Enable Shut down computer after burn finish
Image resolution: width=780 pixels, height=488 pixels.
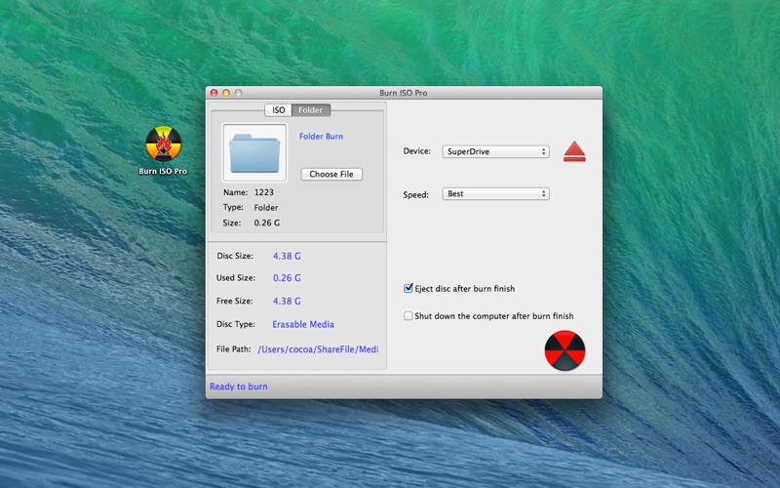[x=408, y=315]
